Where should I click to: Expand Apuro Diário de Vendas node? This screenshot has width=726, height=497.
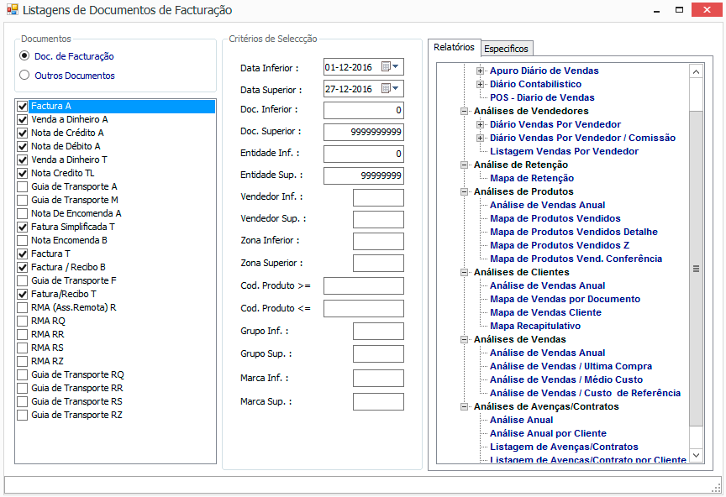tap(480, 71)
